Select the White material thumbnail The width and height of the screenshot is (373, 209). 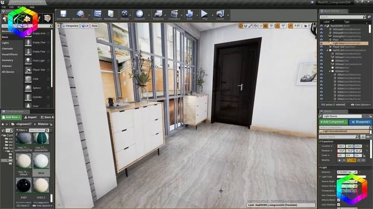pyautogui.click(x=41, y=161)
